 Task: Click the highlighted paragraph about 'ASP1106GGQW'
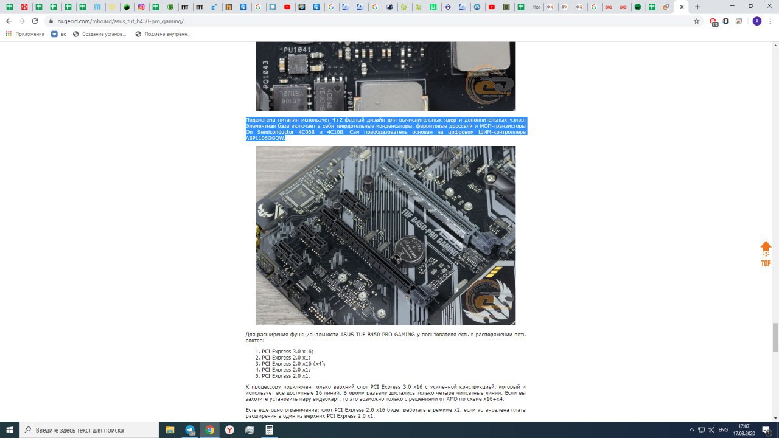386,129
